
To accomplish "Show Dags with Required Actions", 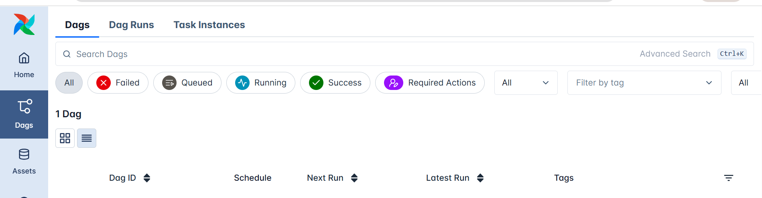I will tap(430, 83).
